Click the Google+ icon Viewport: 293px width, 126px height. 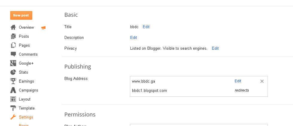[x=13, y=63]
